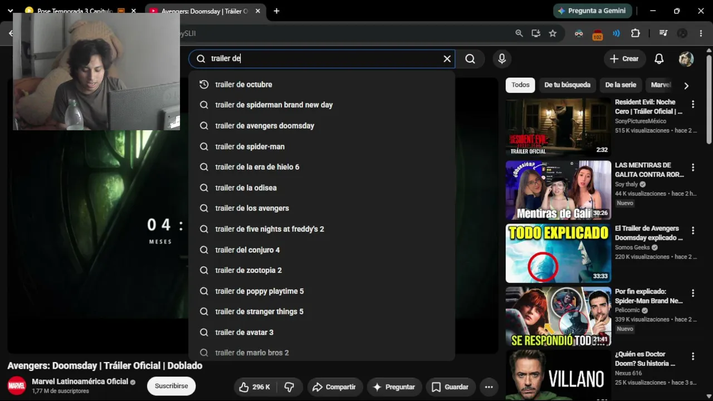Open Marvel Latinoamérica Oficial channel link
The width and height of the screenshot is (713, 401).
pos(80,382)
